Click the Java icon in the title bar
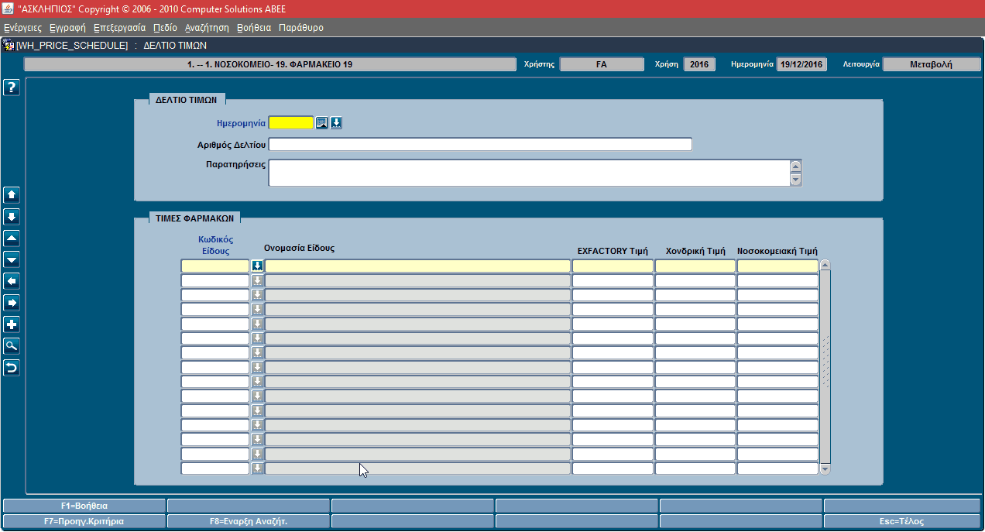The width and height of the screenshot is (985, 532). [7, 9]
